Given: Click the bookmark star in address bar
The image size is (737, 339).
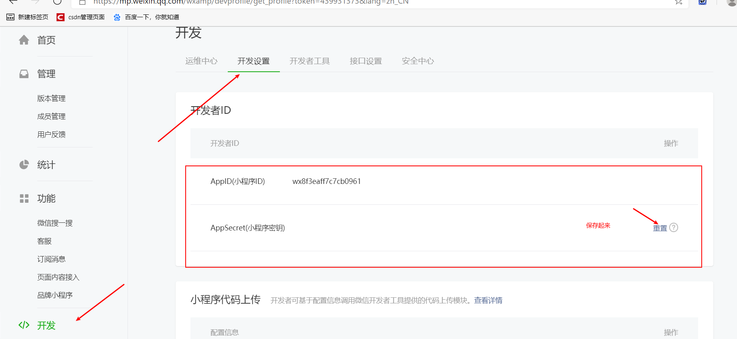Looking at the screenshot, I should 678,2.
